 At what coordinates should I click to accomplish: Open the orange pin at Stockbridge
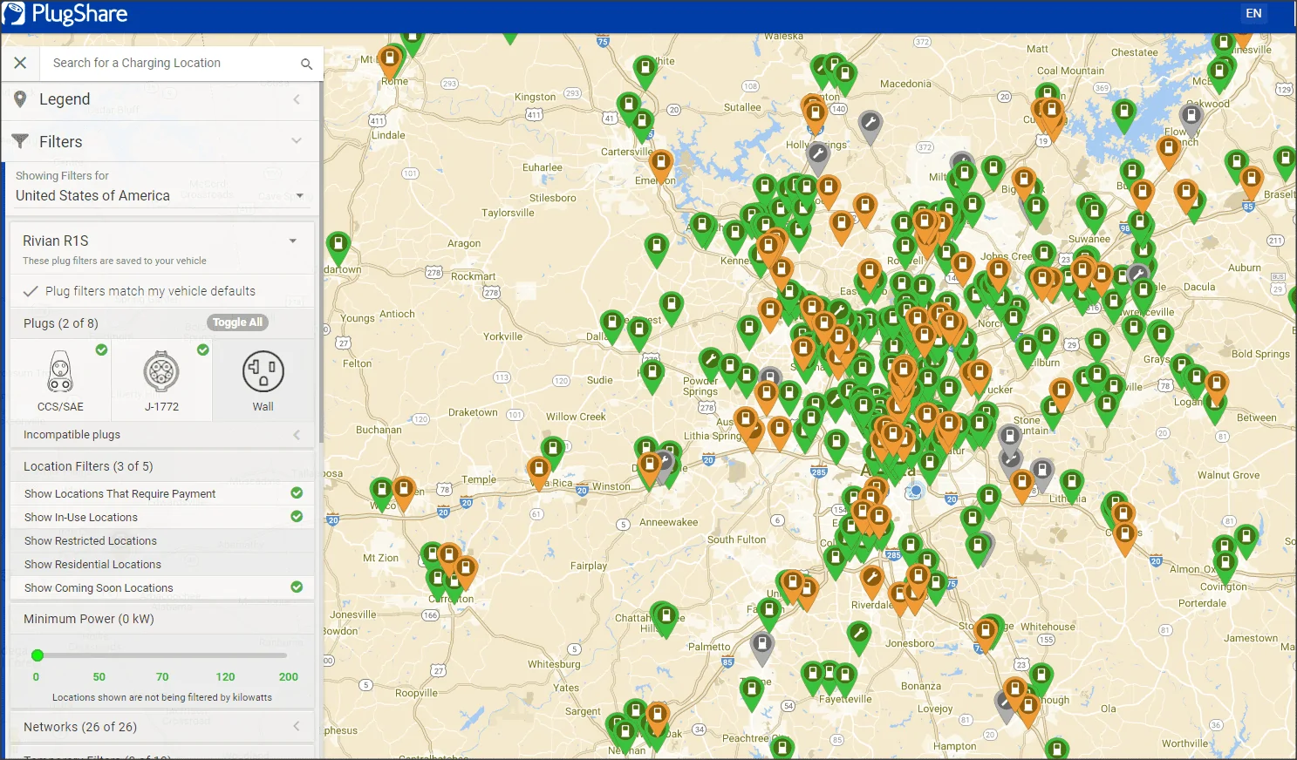click(986, 633)
